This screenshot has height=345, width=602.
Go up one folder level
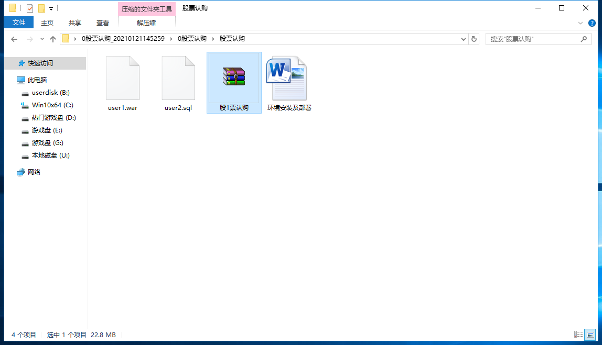(x=53, y=39)
